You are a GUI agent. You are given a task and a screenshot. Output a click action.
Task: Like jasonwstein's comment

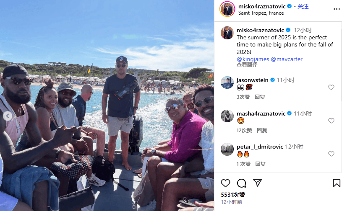(x=331, y=87)
